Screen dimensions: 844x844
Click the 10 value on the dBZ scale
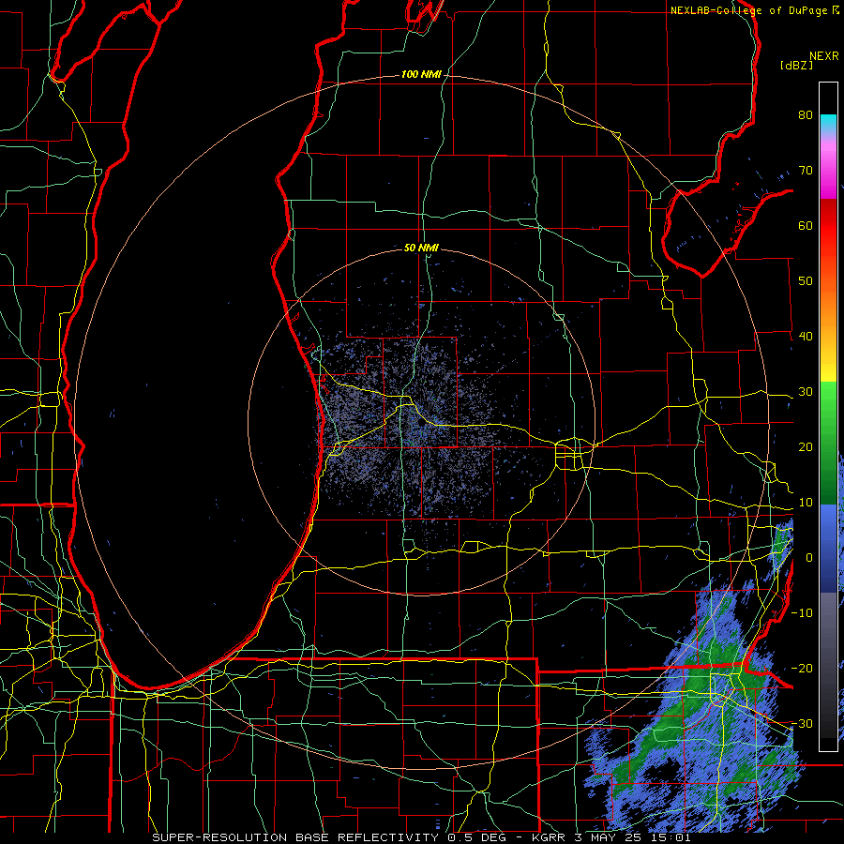tap(806, 503)
